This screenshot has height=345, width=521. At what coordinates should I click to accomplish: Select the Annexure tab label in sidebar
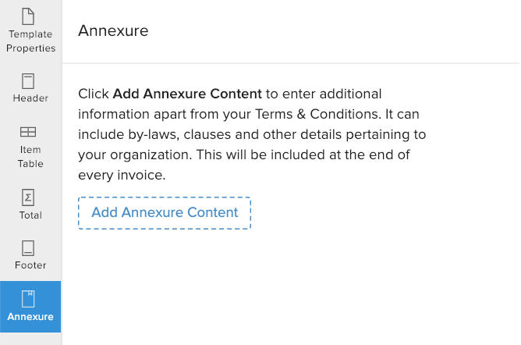pyautogui.click(x=30, y=317)
